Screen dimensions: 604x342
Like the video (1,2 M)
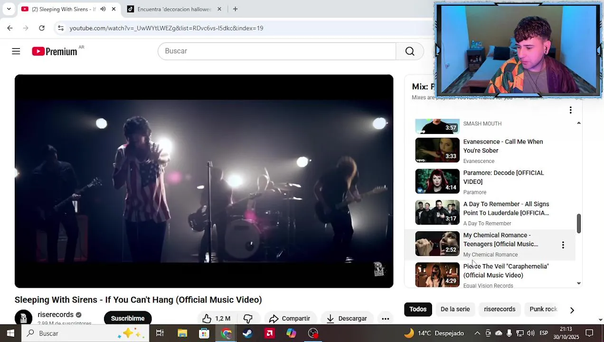[x=217, y=318]
